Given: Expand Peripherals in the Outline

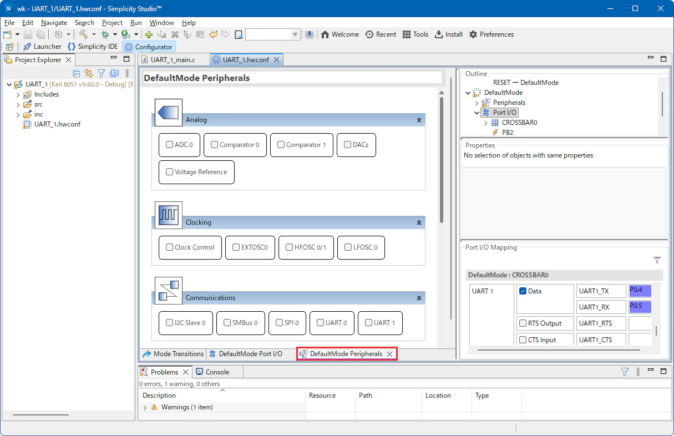Looking at the screenshot, I should pos(477,103).
